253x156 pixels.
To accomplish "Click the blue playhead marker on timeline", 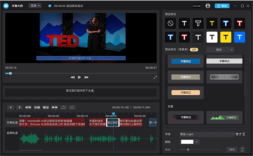I will pyautogui.click(x=113, y=114).
